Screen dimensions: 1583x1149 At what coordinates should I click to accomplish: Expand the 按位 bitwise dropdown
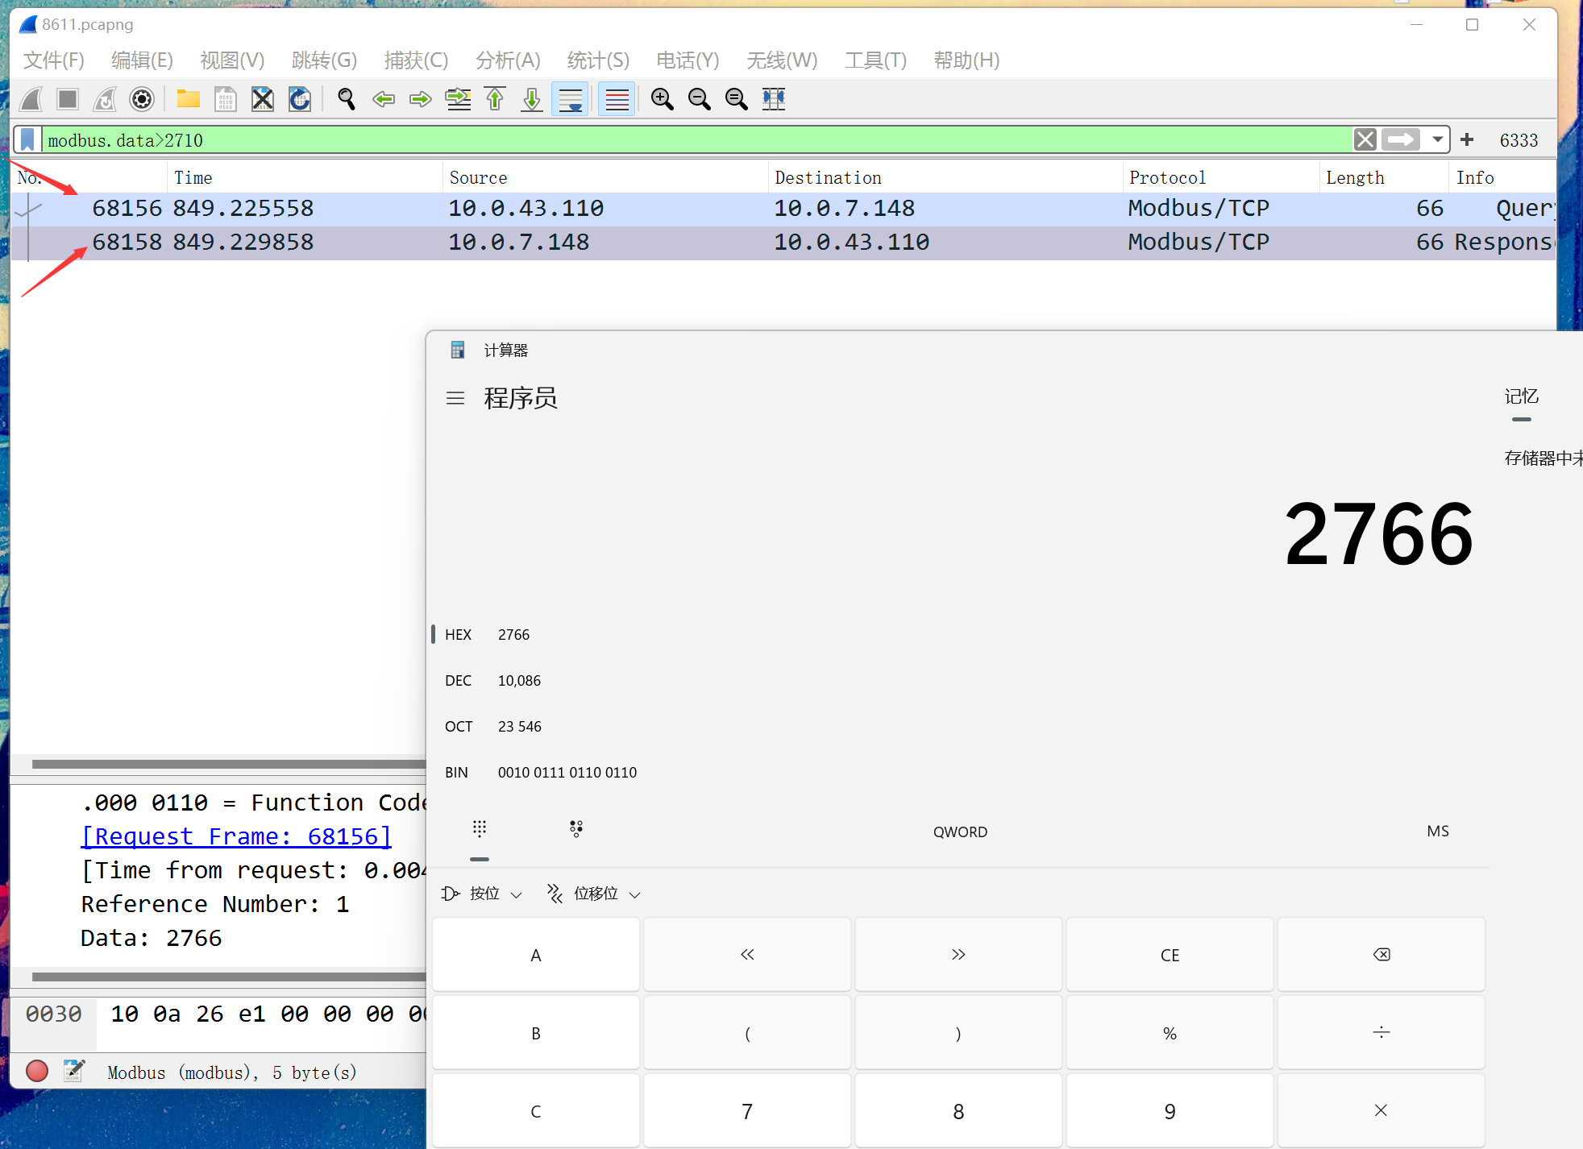point(483,894)
